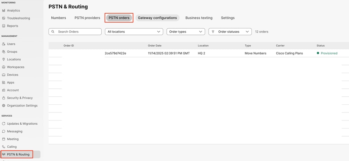Click the Type column header
This screenshot has width=349, height=161.
[x=248, y=46]
